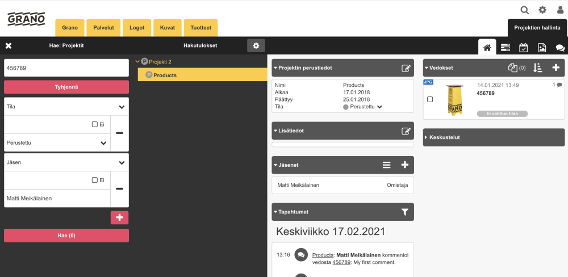Click the Grano logo
Screen dimensions: 568x277
(26, 19)
